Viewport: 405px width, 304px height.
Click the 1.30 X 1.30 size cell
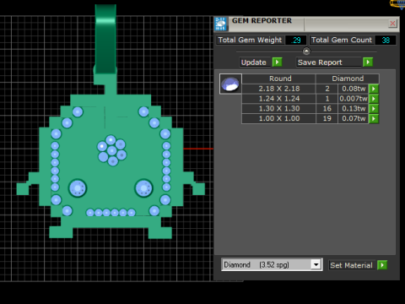278,109
